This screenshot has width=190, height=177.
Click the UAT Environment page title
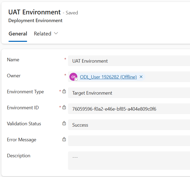pos(35,12)
